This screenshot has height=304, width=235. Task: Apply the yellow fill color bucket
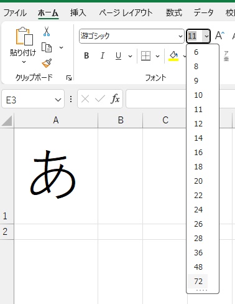click(173, 56)
